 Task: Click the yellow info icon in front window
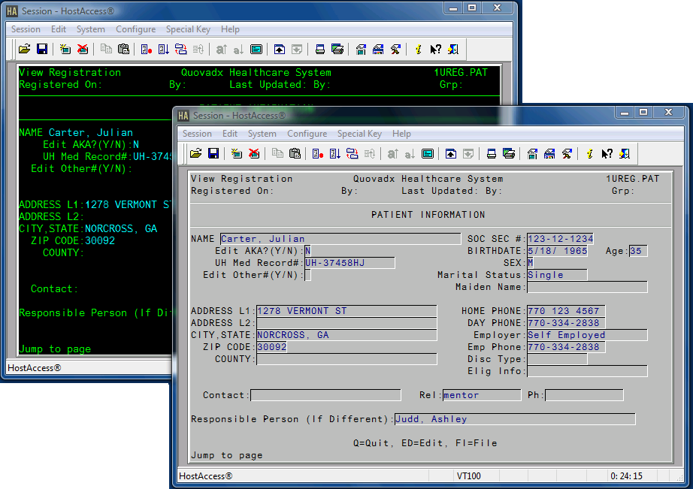coord(589,154)
